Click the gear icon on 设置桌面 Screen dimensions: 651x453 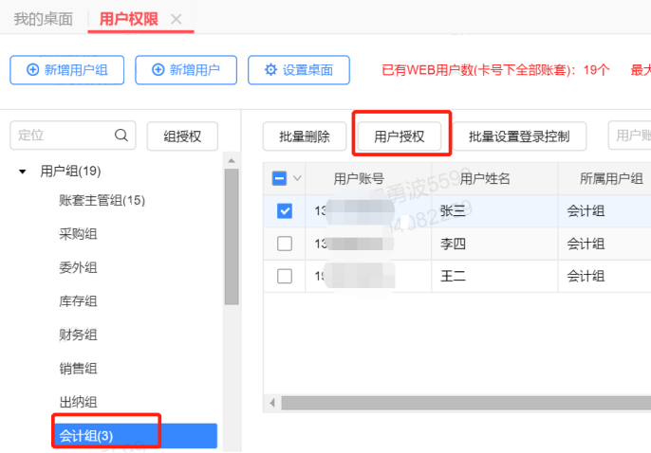pyautogui.click(x=270, y=69)
